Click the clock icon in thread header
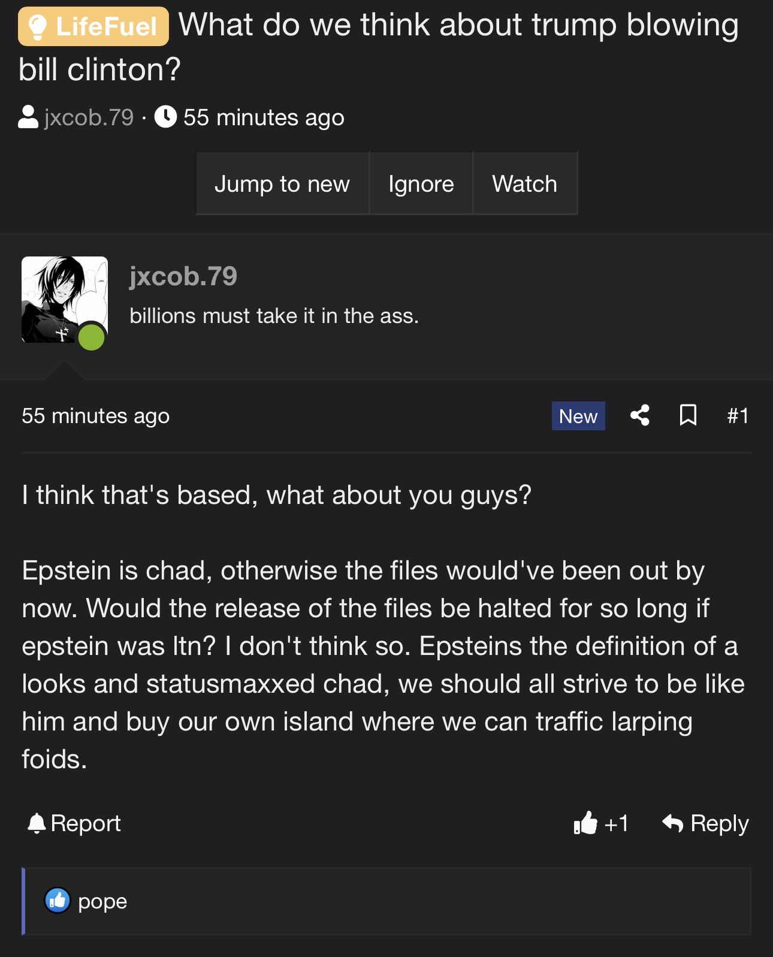This screenshot has height=957, width=773. pos(165,117)
